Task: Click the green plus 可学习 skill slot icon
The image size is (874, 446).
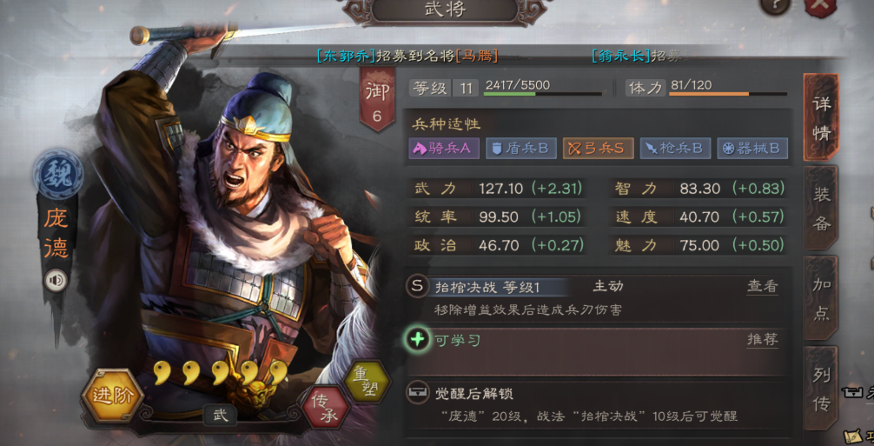Action: click(418, 339)
